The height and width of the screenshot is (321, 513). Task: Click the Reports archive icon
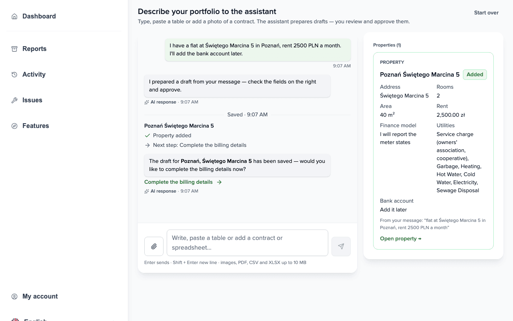coord(14,49)
